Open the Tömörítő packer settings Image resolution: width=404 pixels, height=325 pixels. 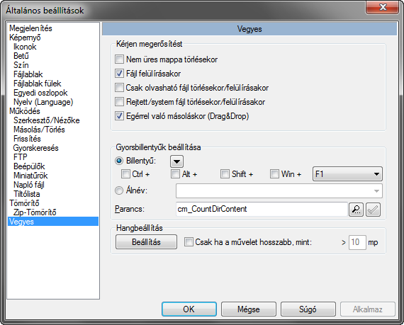(x=24, y=203)
